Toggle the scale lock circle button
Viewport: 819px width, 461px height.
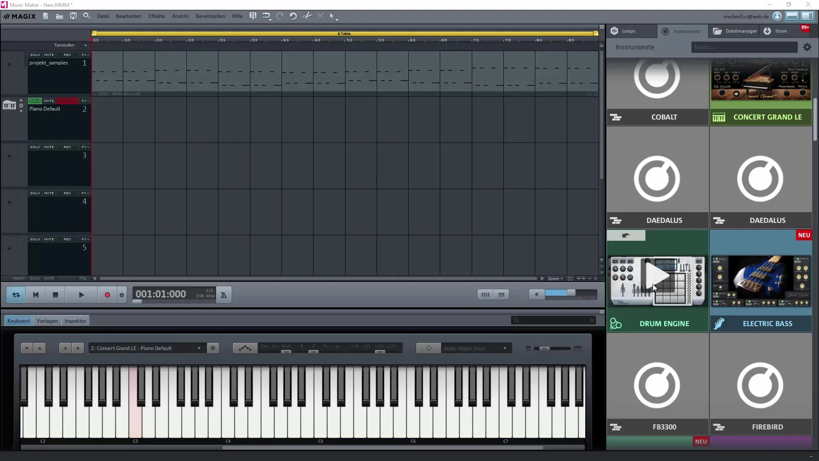click(429, 348)
